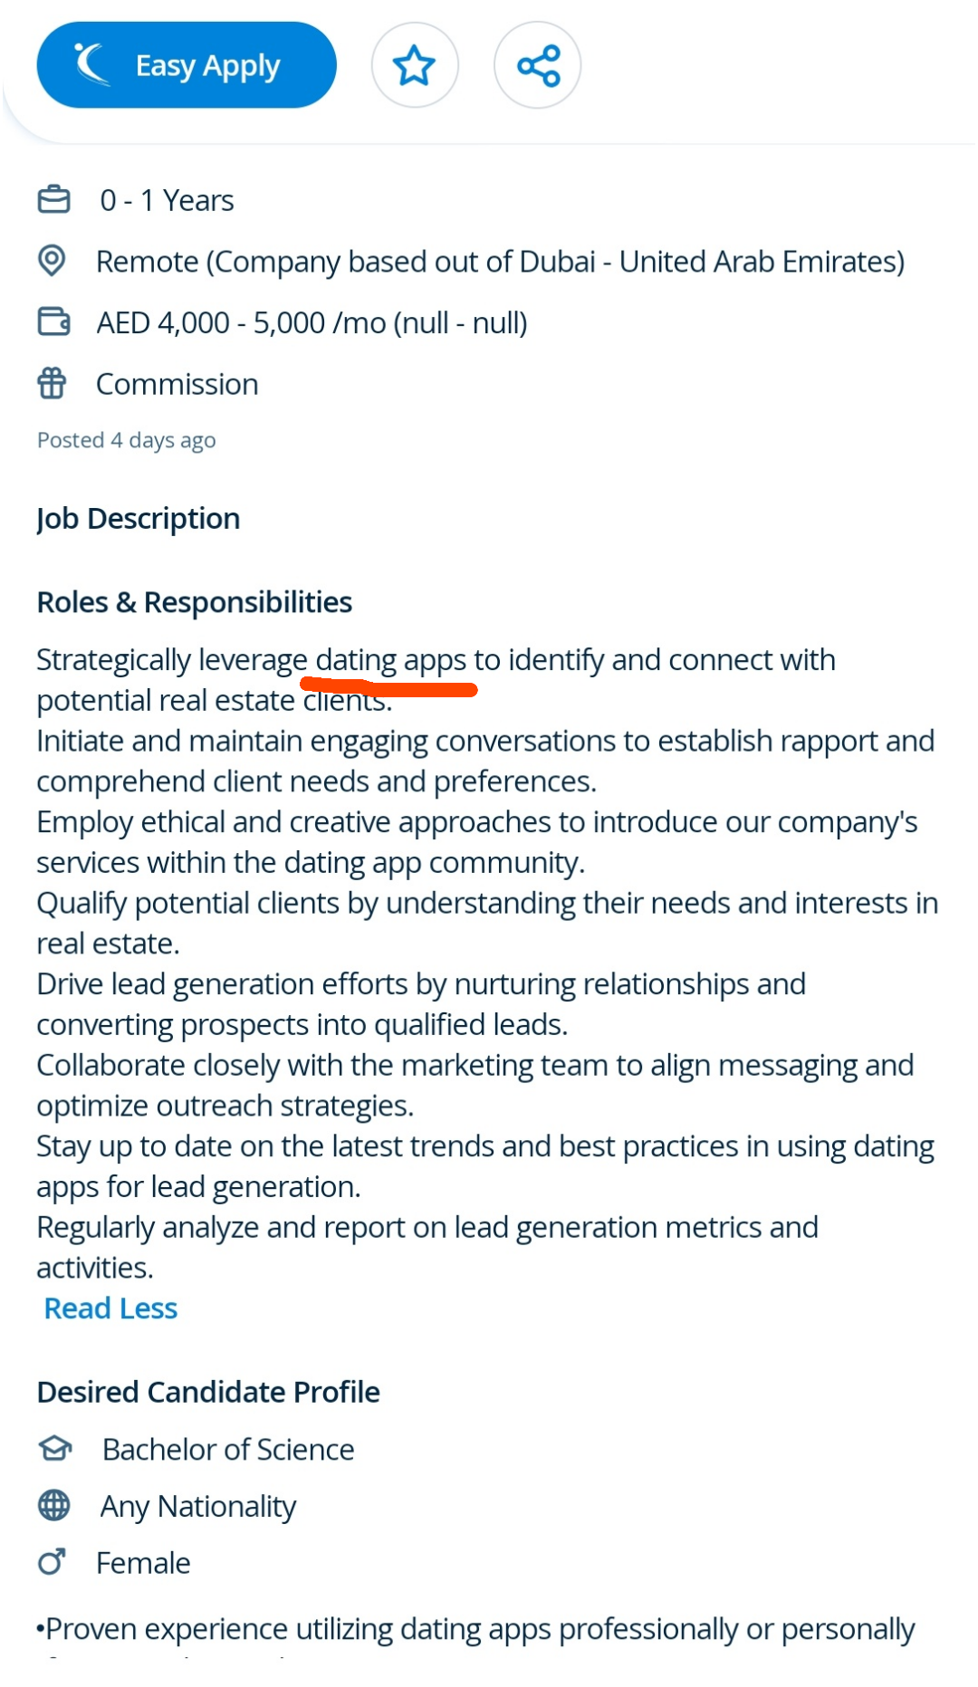This screenshot has height=1687, width=978.
Task: Click the Desired Candidate Profile heading
Action: tap(208, 1392)
